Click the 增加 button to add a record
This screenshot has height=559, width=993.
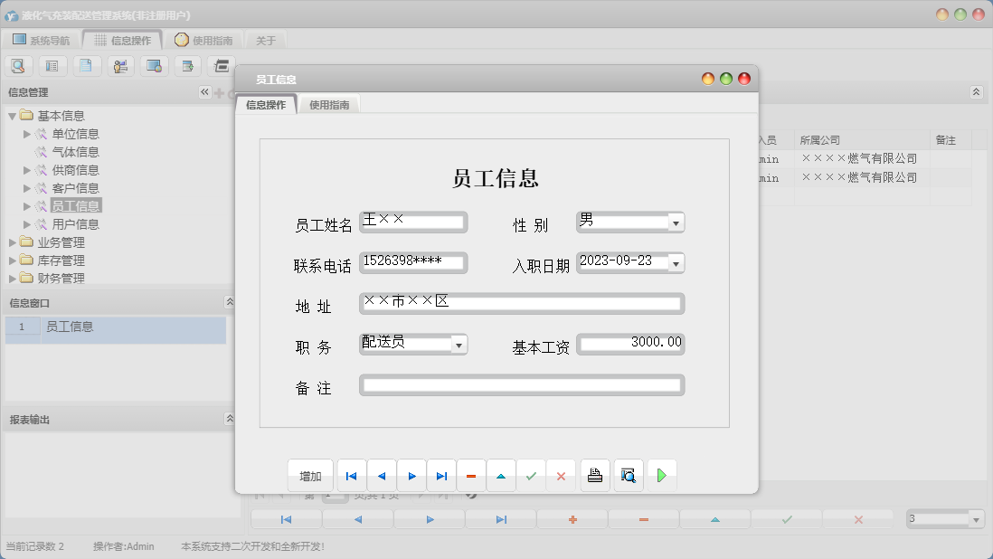(310, 475)
